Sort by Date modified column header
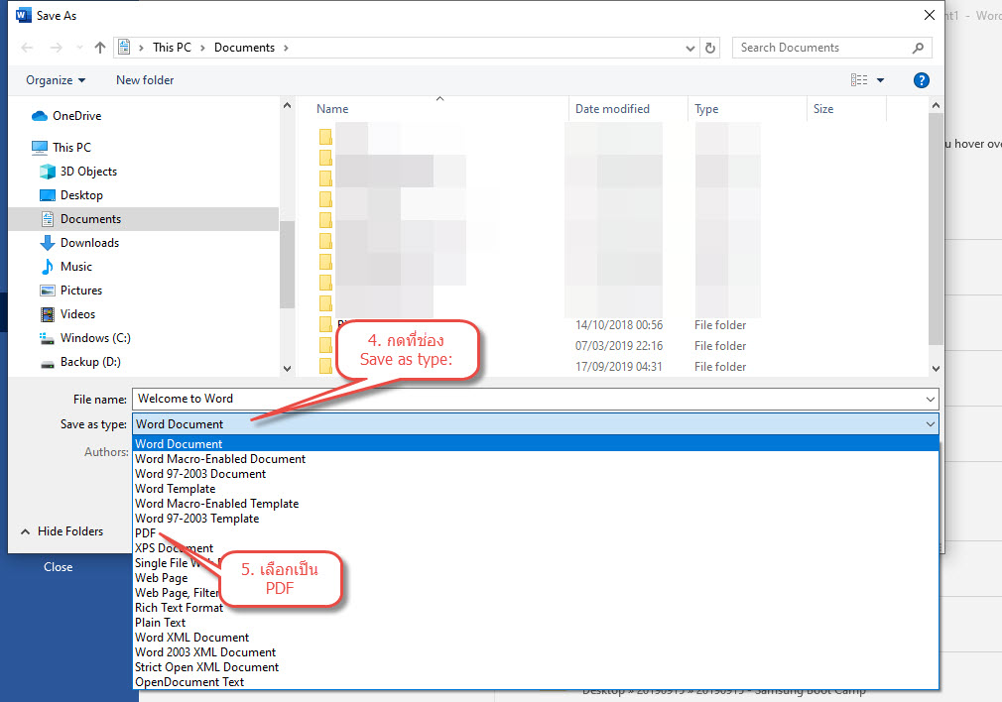 [x=612, y=109]
